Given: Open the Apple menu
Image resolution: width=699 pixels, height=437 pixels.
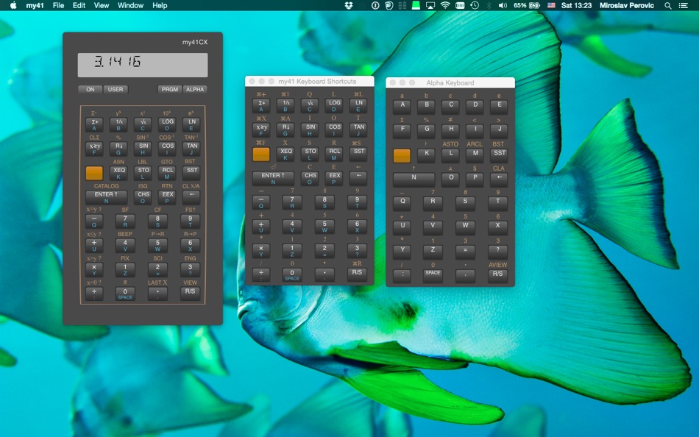Looking at the screenshot, I should [x=13, y=5].
